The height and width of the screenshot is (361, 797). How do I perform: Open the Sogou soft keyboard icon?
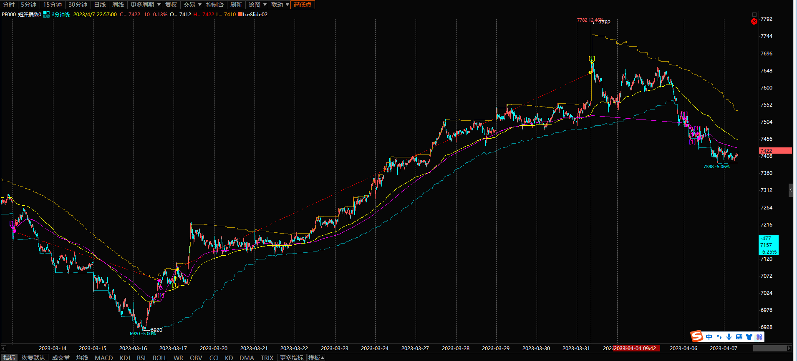(x=739, y=337)
